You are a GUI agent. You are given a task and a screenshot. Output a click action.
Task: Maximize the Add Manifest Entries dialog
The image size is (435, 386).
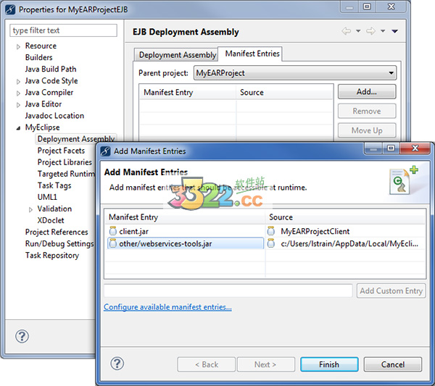391,148
